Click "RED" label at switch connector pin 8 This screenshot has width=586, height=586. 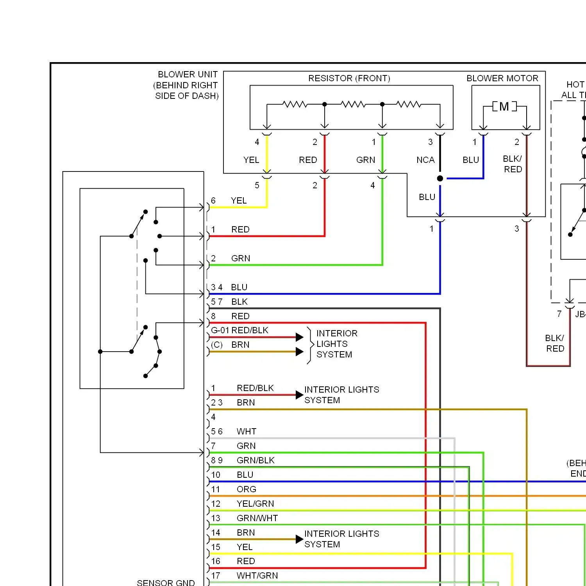[240, 316]
